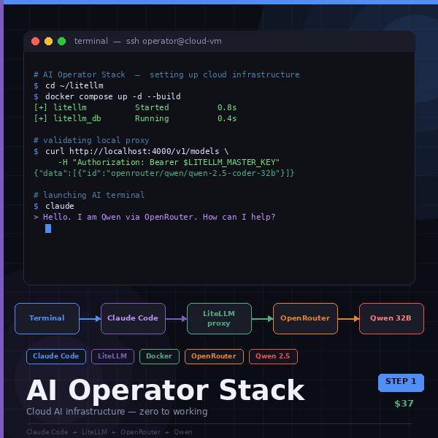Select the Claude Code flow diagram box
This screenshot has width=438, height=438.
133,318
